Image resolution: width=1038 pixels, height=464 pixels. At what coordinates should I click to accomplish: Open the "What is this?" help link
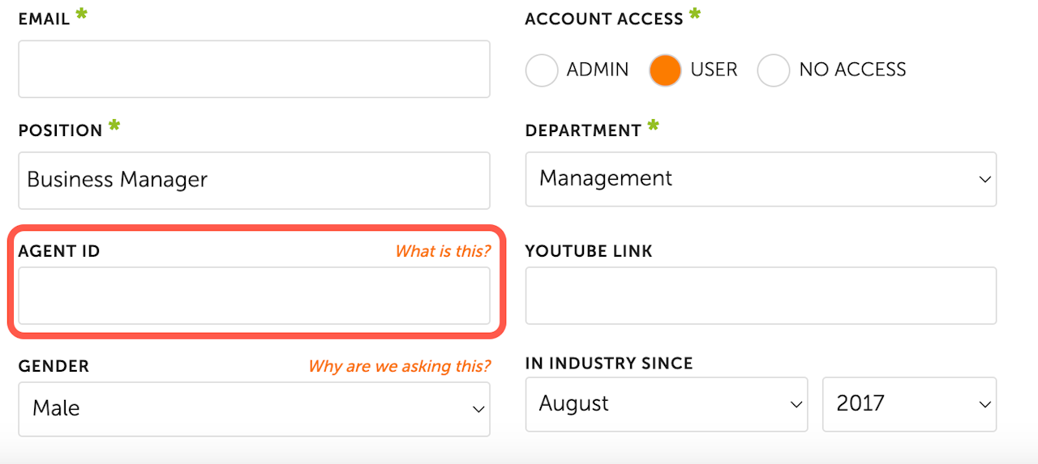443,251
